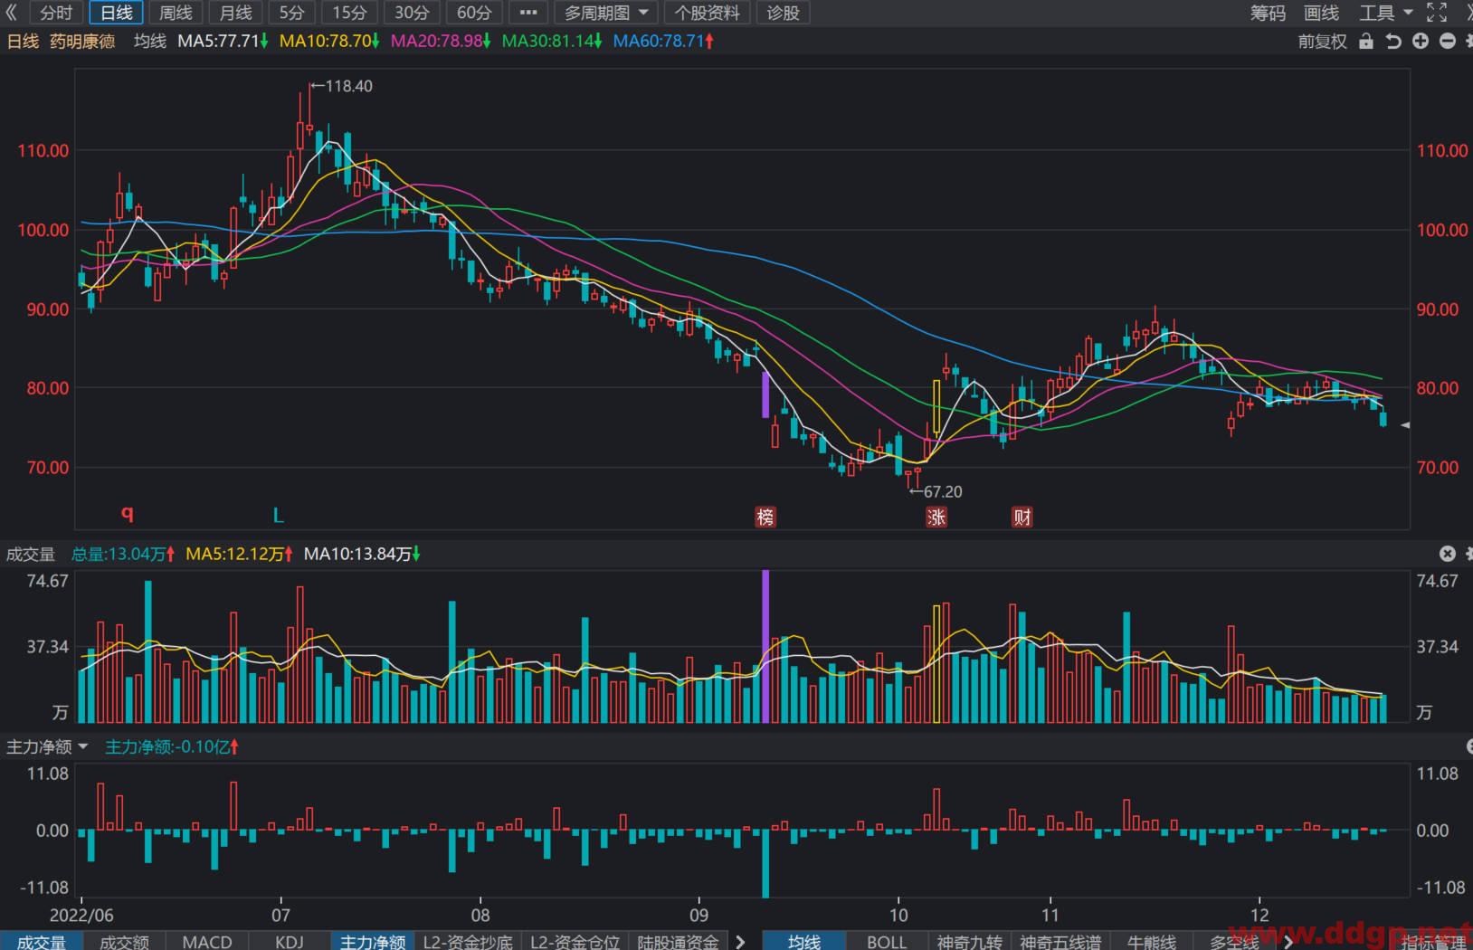Image resolution: width=1473 pixels, height=950 pixels.
Task: Select the 均线 overlay tab at bottom
Action: pyautogui.click(x=804, y=941)
